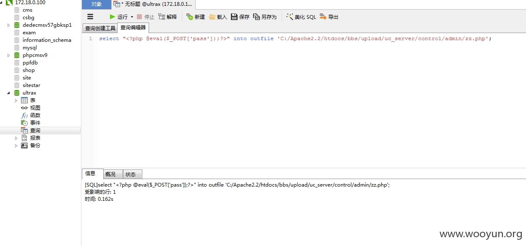The height and width of the screenshot is (246, 526).
Task: Click the 报表 report icon
Action: tap(24, 138)
